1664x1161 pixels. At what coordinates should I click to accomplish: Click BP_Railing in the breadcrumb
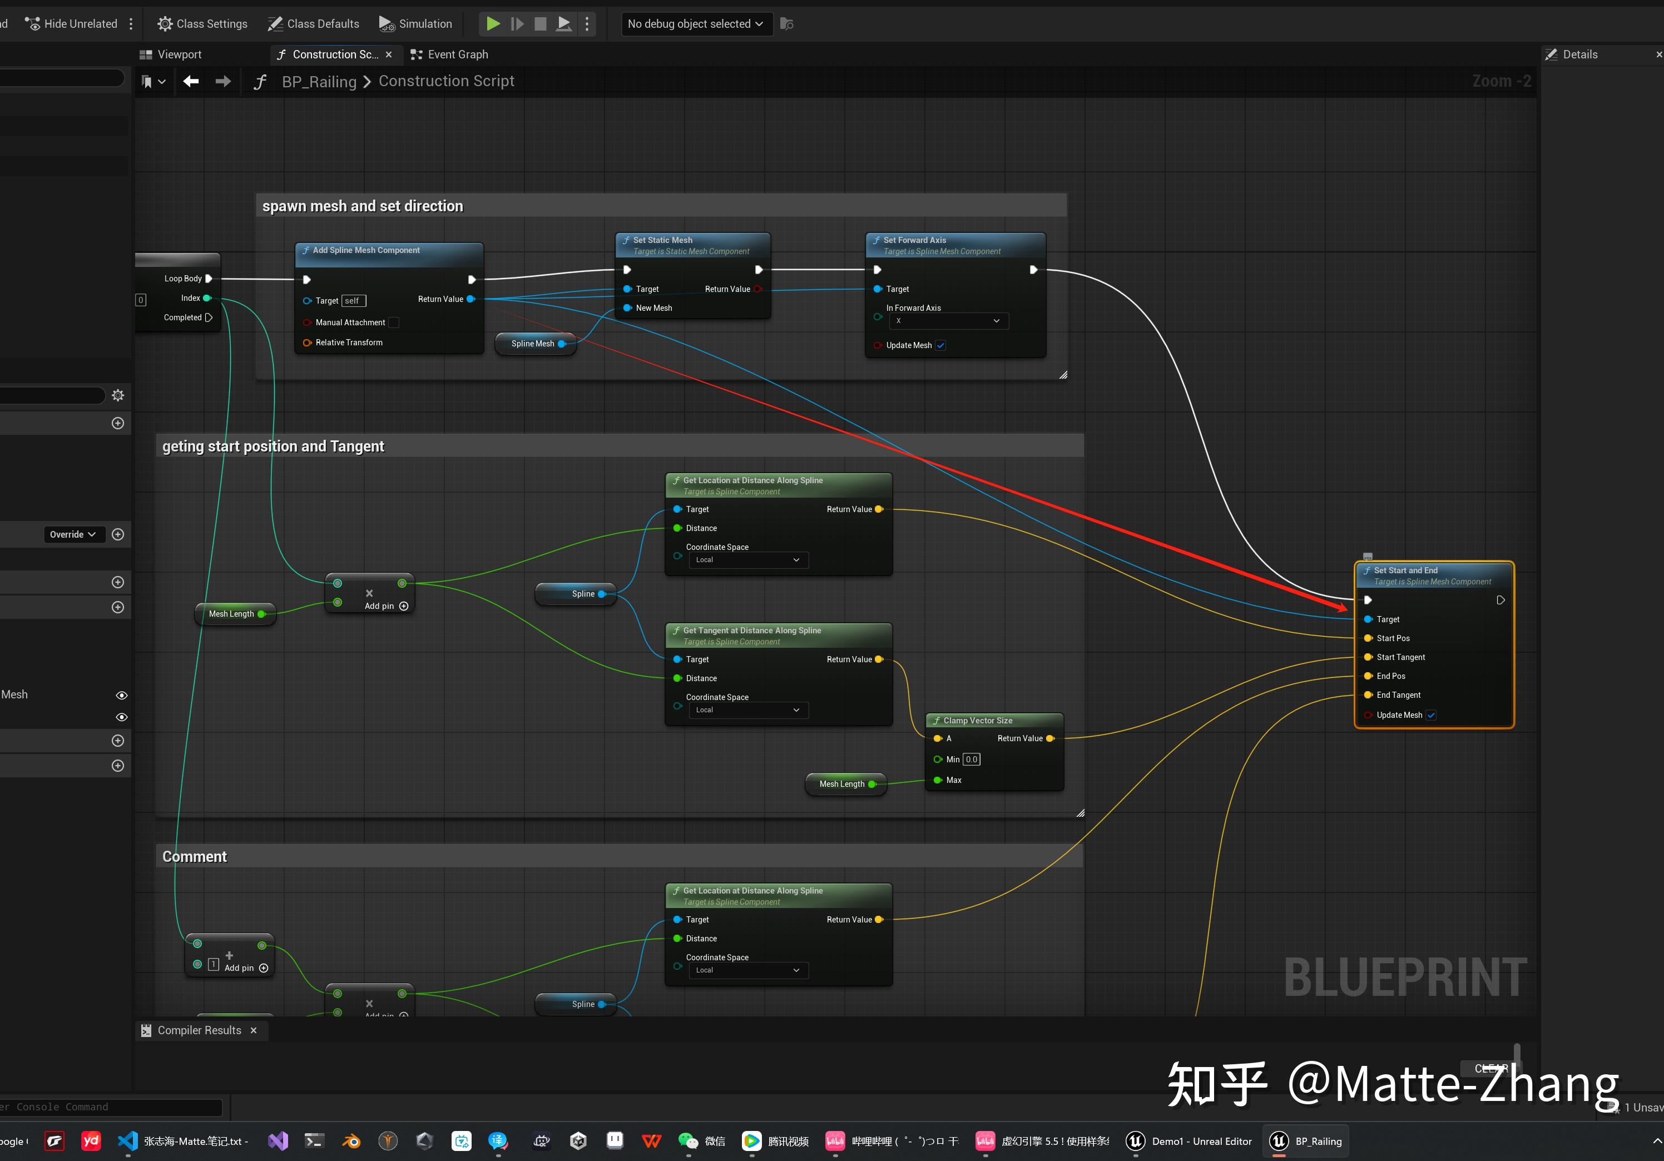coord(319,81)
